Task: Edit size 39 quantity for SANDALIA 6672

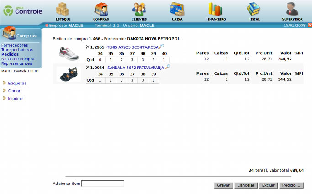Action: tap(153, 80)
